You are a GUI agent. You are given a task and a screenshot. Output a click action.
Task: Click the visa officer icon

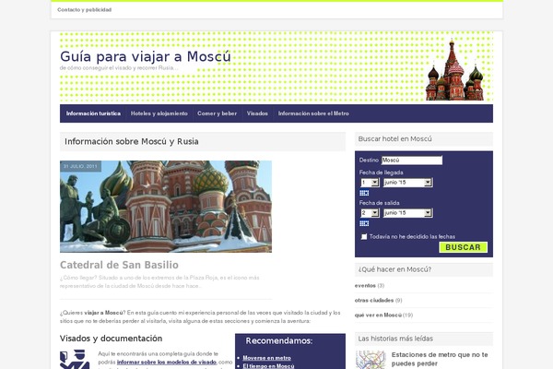pos(75,359)
